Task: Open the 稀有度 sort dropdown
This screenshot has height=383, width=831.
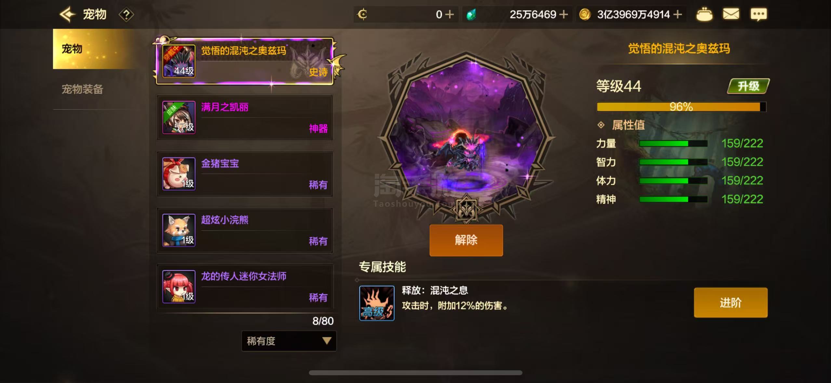Action: (289, 341)
